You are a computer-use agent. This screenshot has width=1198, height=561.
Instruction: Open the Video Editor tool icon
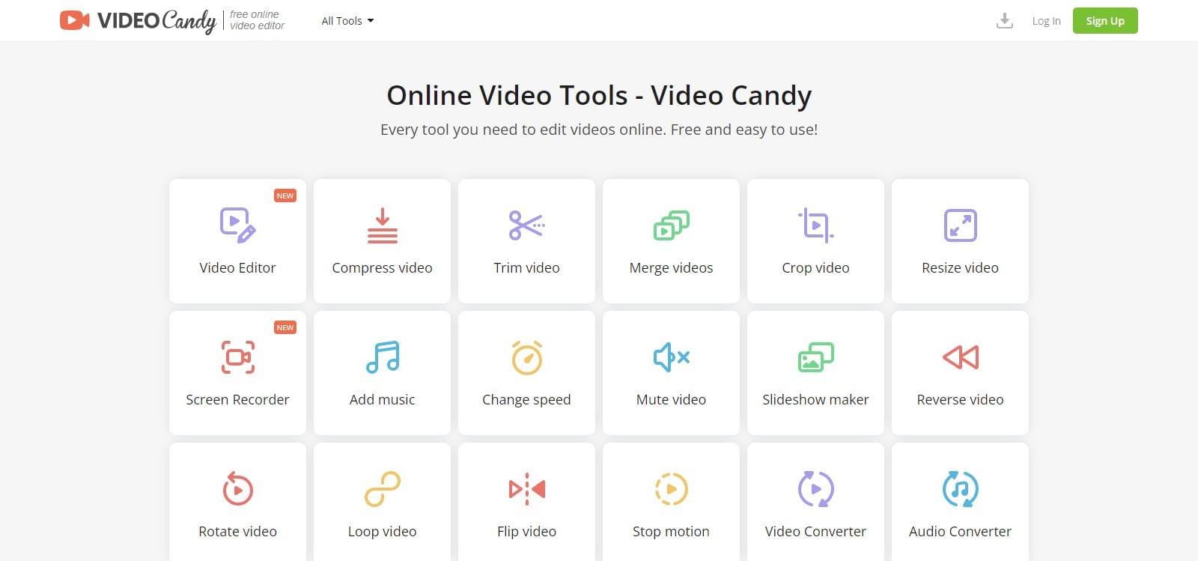coord(237,225)
